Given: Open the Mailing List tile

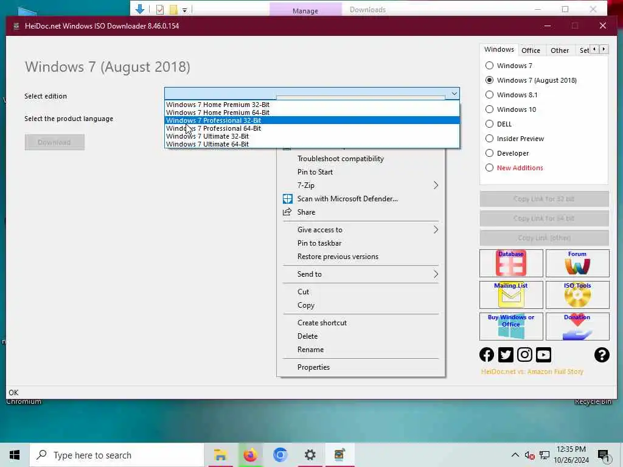Looking at the screenshot, I should tap(511, 295).
